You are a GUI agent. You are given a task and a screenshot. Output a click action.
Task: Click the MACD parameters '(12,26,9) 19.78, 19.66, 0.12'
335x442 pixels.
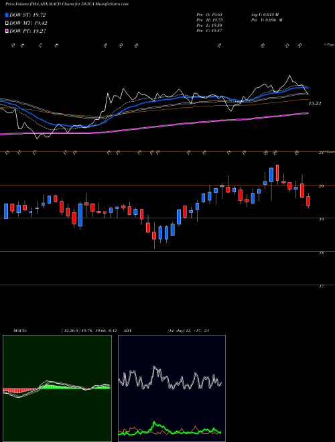click(88, 331)
